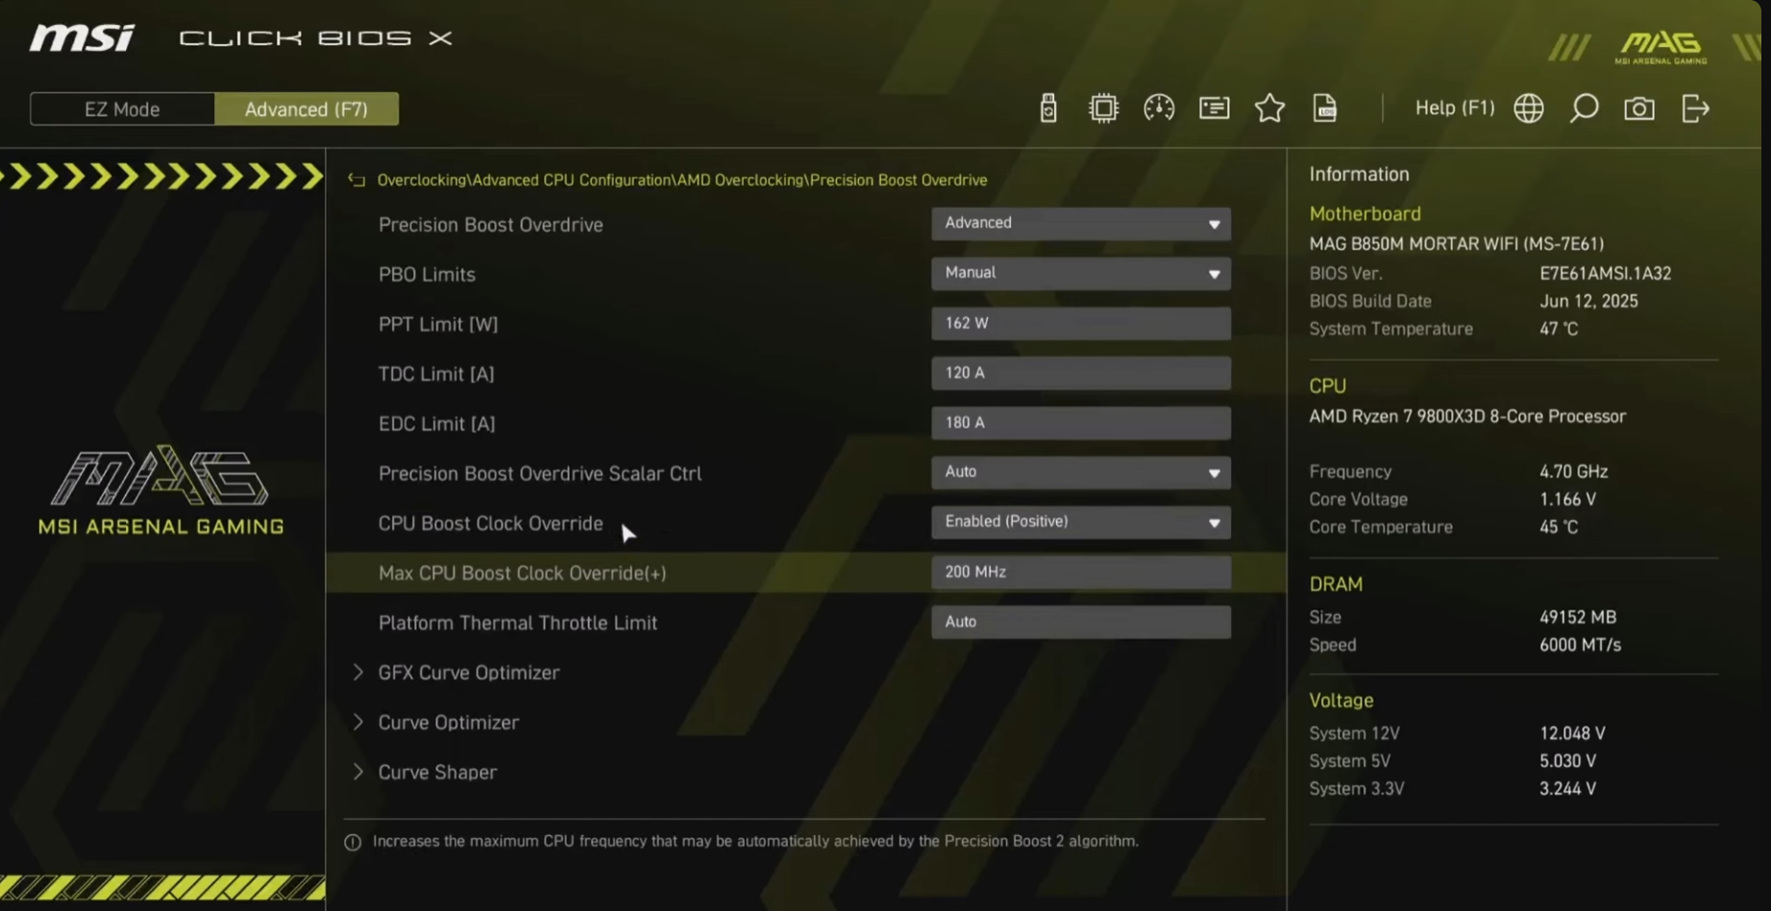This screenshot has width=1771, height=911.
Task: Click System 5V value '5.030 V'
Action: [x=1568, y=761]
